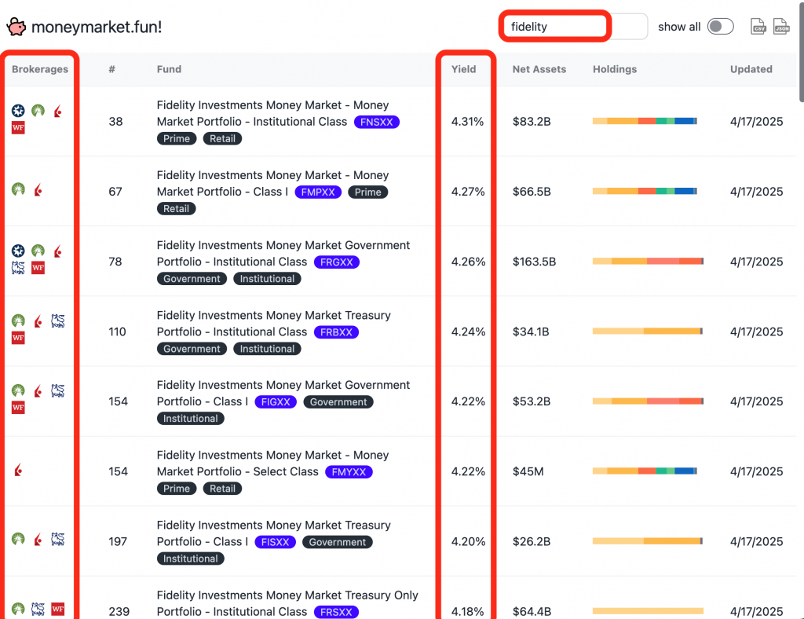Click green Fidelity icon in the FMPXX row

(18, 189)
